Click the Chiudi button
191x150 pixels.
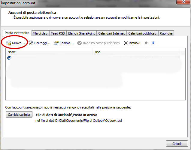[x=177, y=143]
